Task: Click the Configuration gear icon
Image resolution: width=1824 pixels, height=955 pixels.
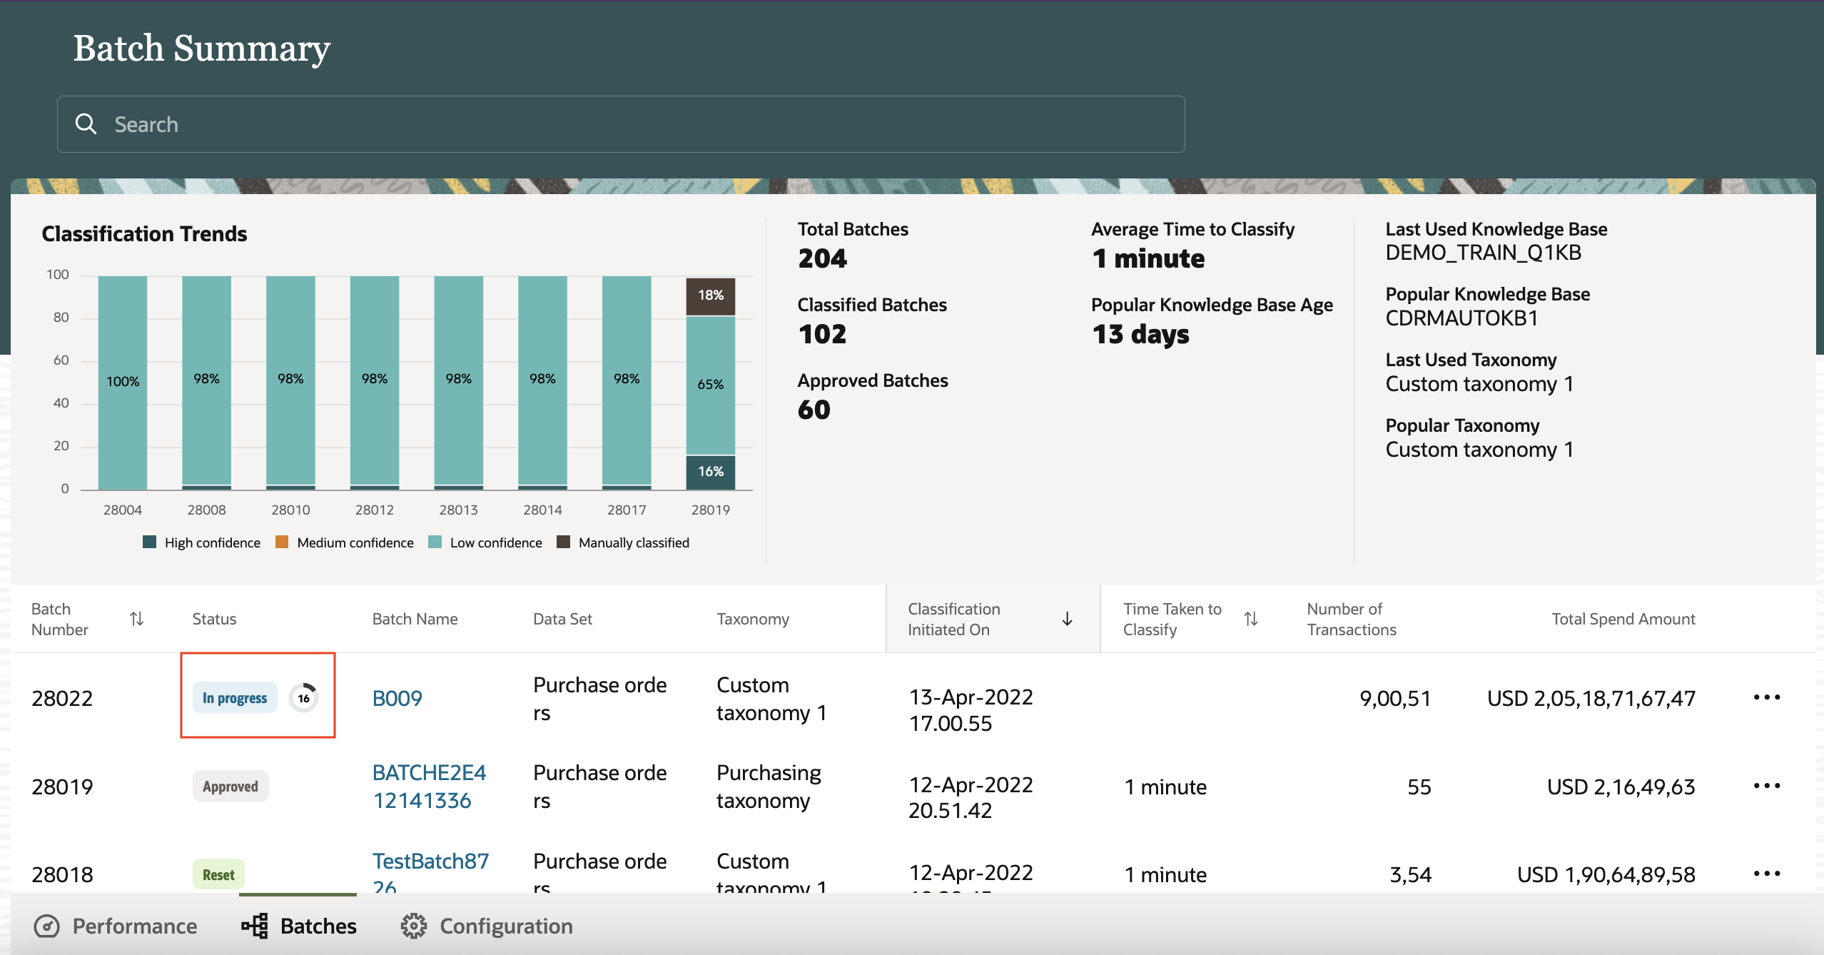Action: click(x=413, y=926)
